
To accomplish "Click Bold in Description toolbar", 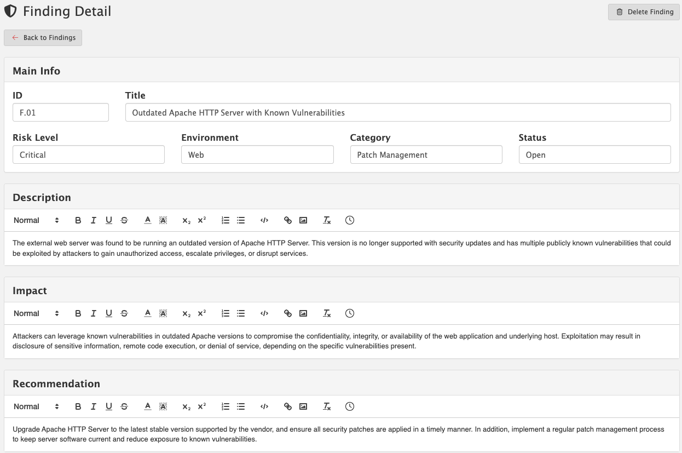I will click(78, 220).
